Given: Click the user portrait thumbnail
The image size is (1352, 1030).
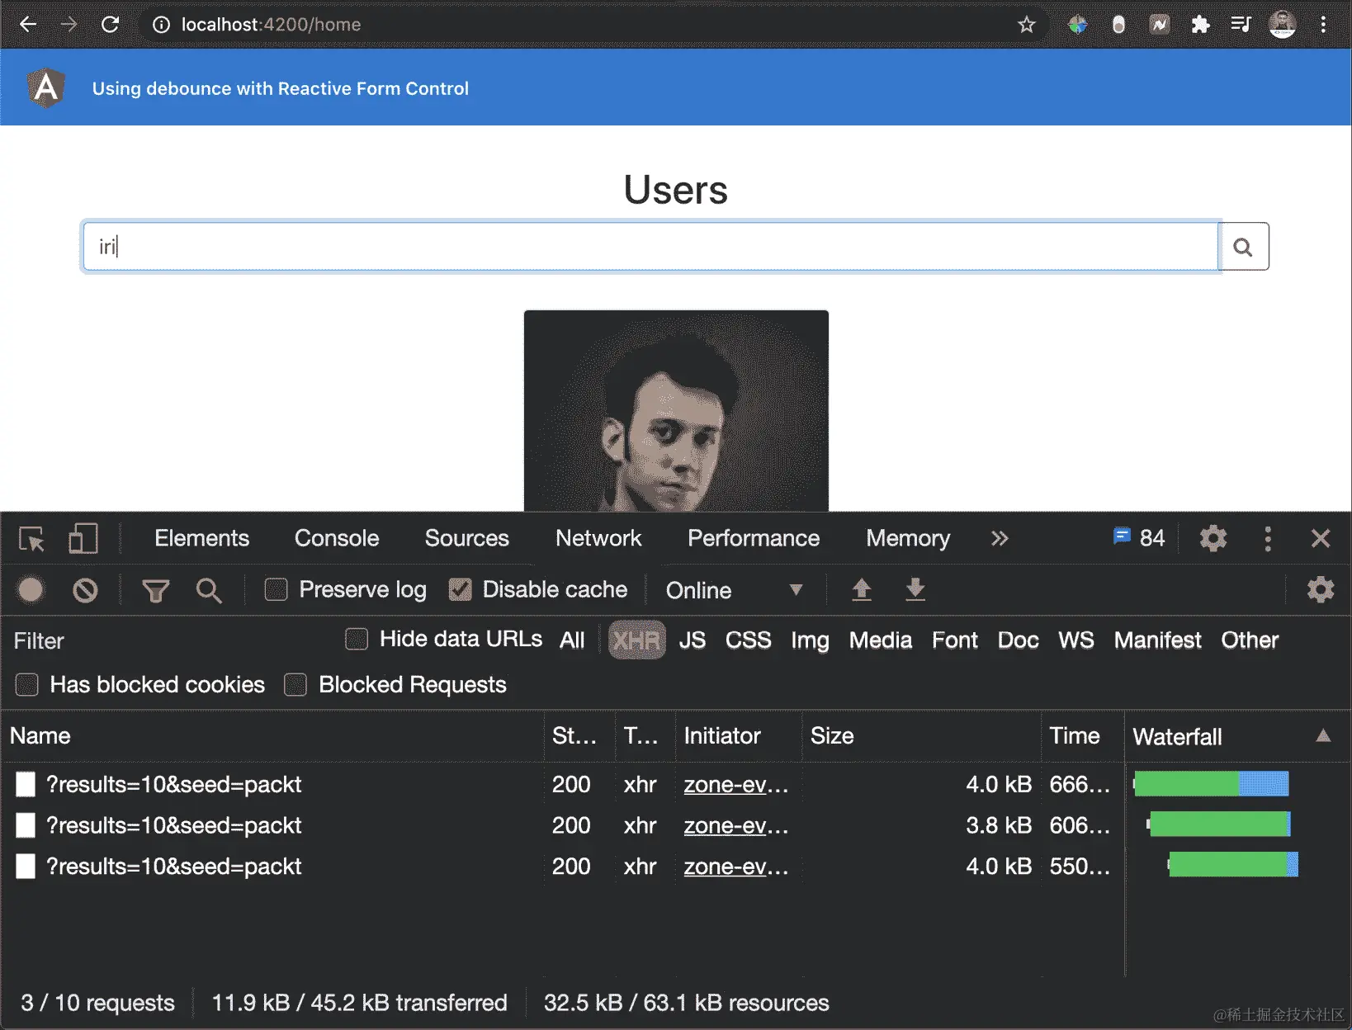Looking at the screenshot, I should 676,411.
